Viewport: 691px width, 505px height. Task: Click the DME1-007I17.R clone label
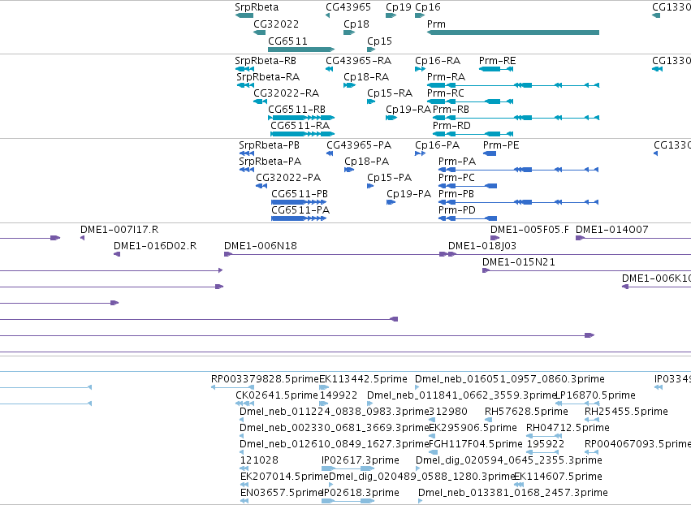coord(119,230)
